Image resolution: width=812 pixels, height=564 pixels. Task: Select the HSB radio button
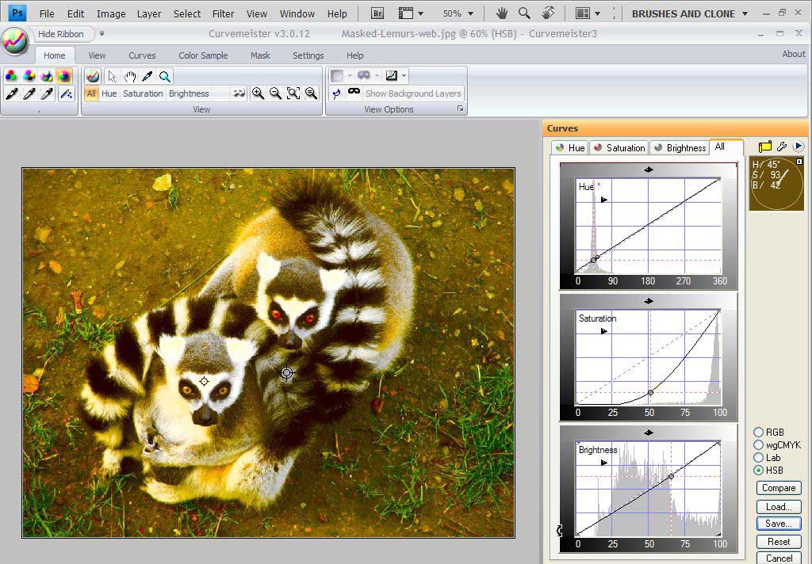tap(759, 471)
